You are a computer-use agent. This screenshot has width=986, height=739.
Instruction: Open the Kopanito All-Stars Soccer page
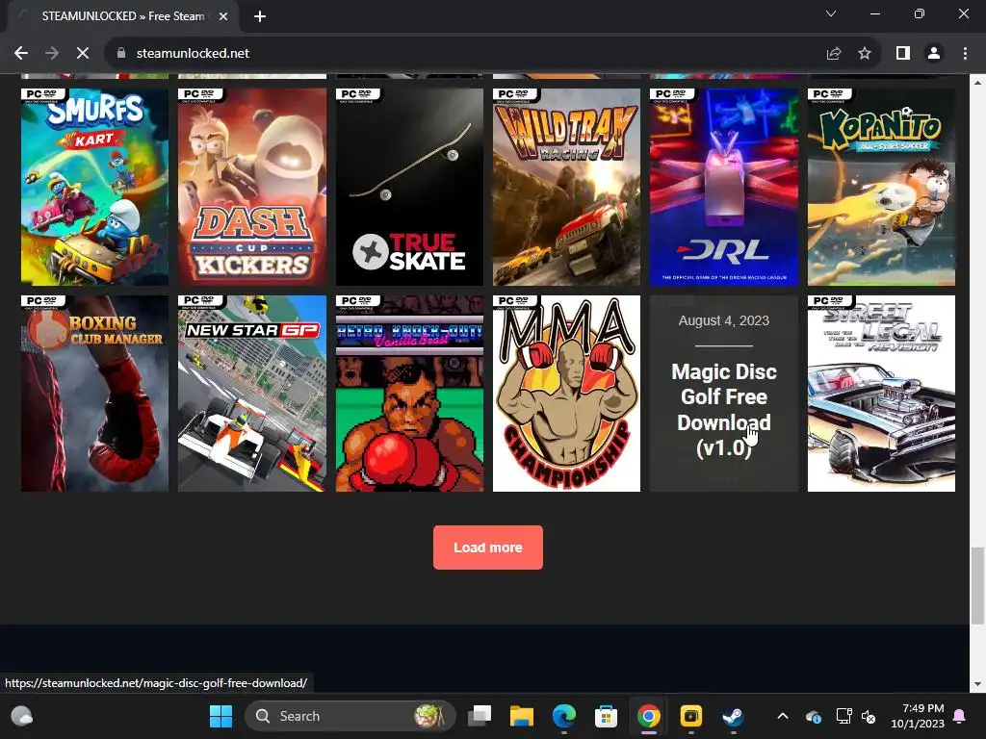click(881, 187)
